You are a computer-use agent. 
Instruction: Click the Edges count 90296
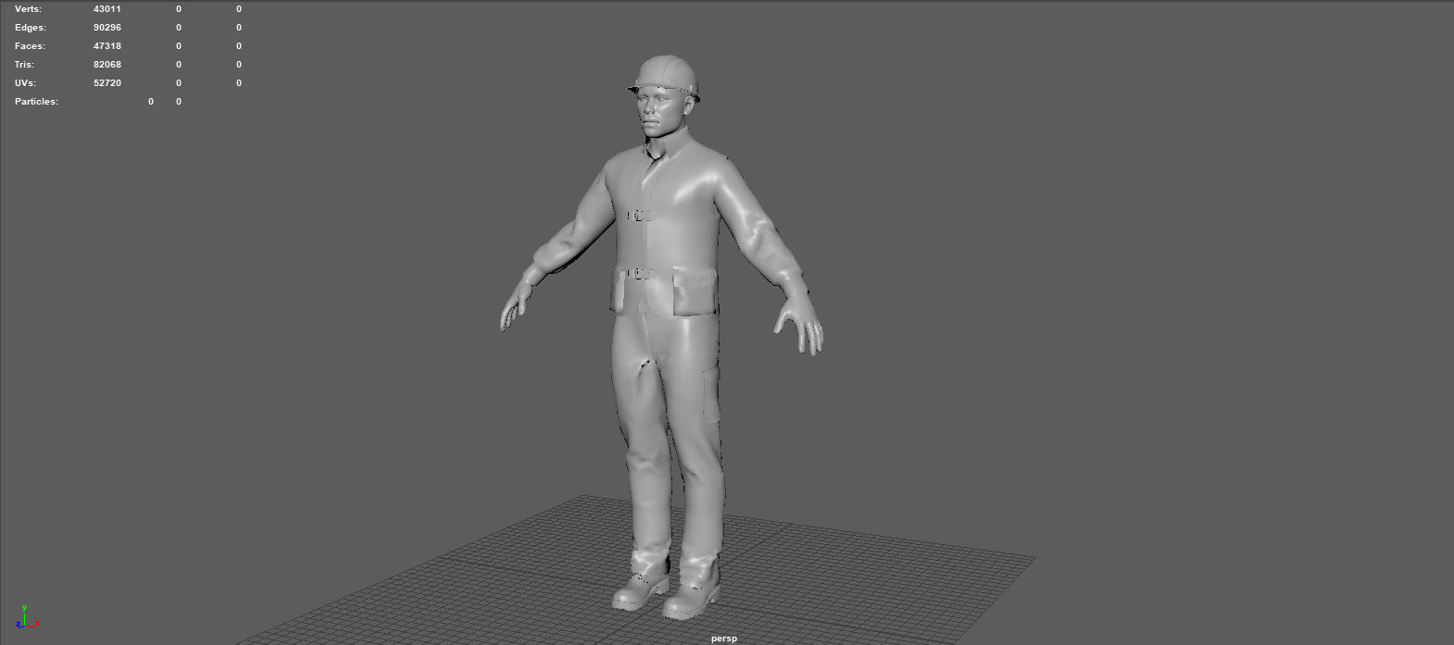click(107, 27)
